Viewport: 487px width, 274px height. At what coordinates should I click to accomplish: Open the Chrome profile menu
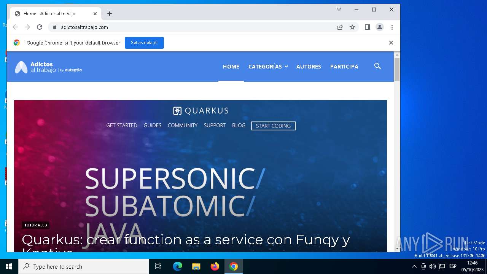(x=380, y=27)
